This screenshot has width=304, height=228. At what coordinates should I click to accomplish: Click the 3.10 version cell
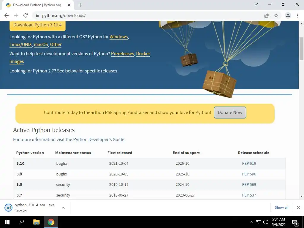tap(20, 164)
